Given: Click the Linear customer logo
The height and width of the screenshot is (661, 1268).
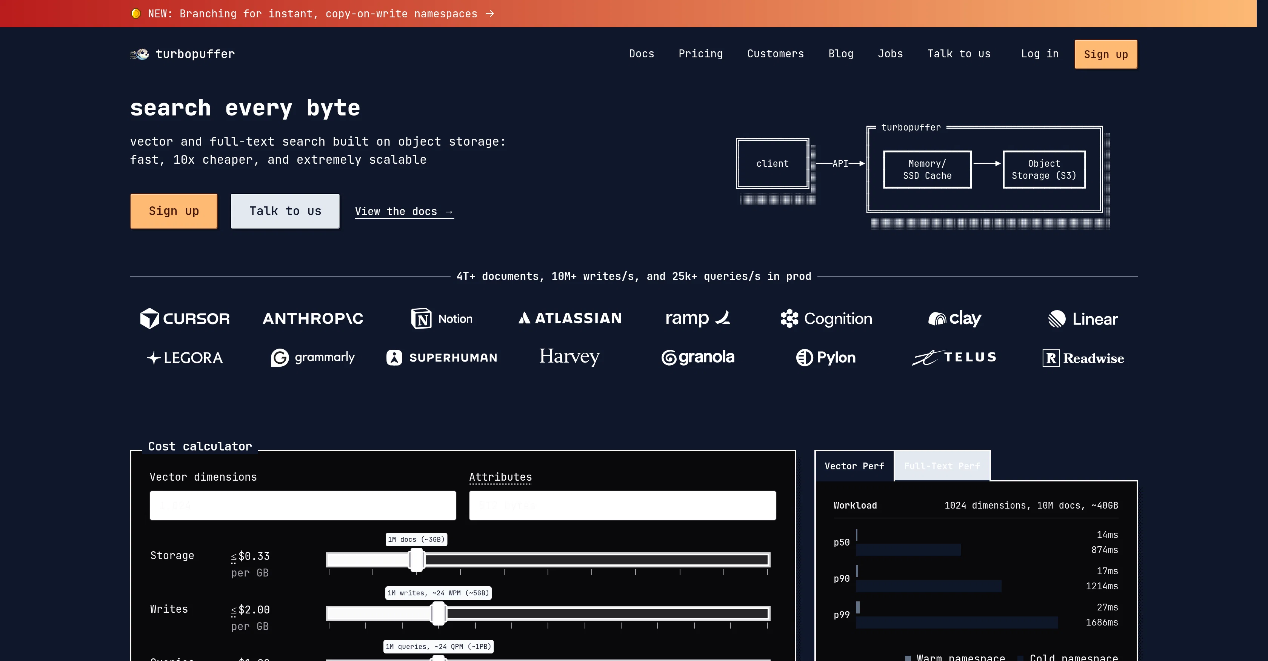Looking at the screenshot, I should [x=1083, y=318].
